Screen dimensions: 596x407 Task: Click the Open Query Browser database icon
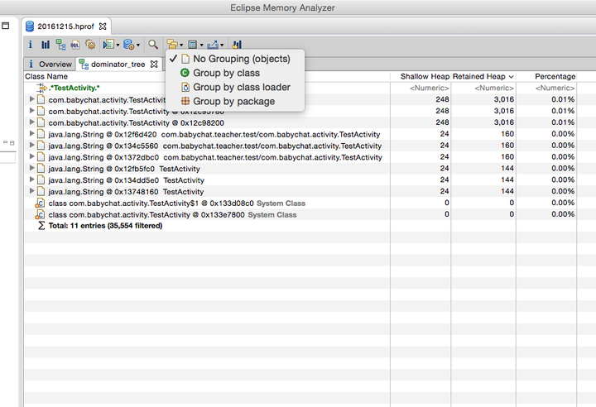(129, 45)
